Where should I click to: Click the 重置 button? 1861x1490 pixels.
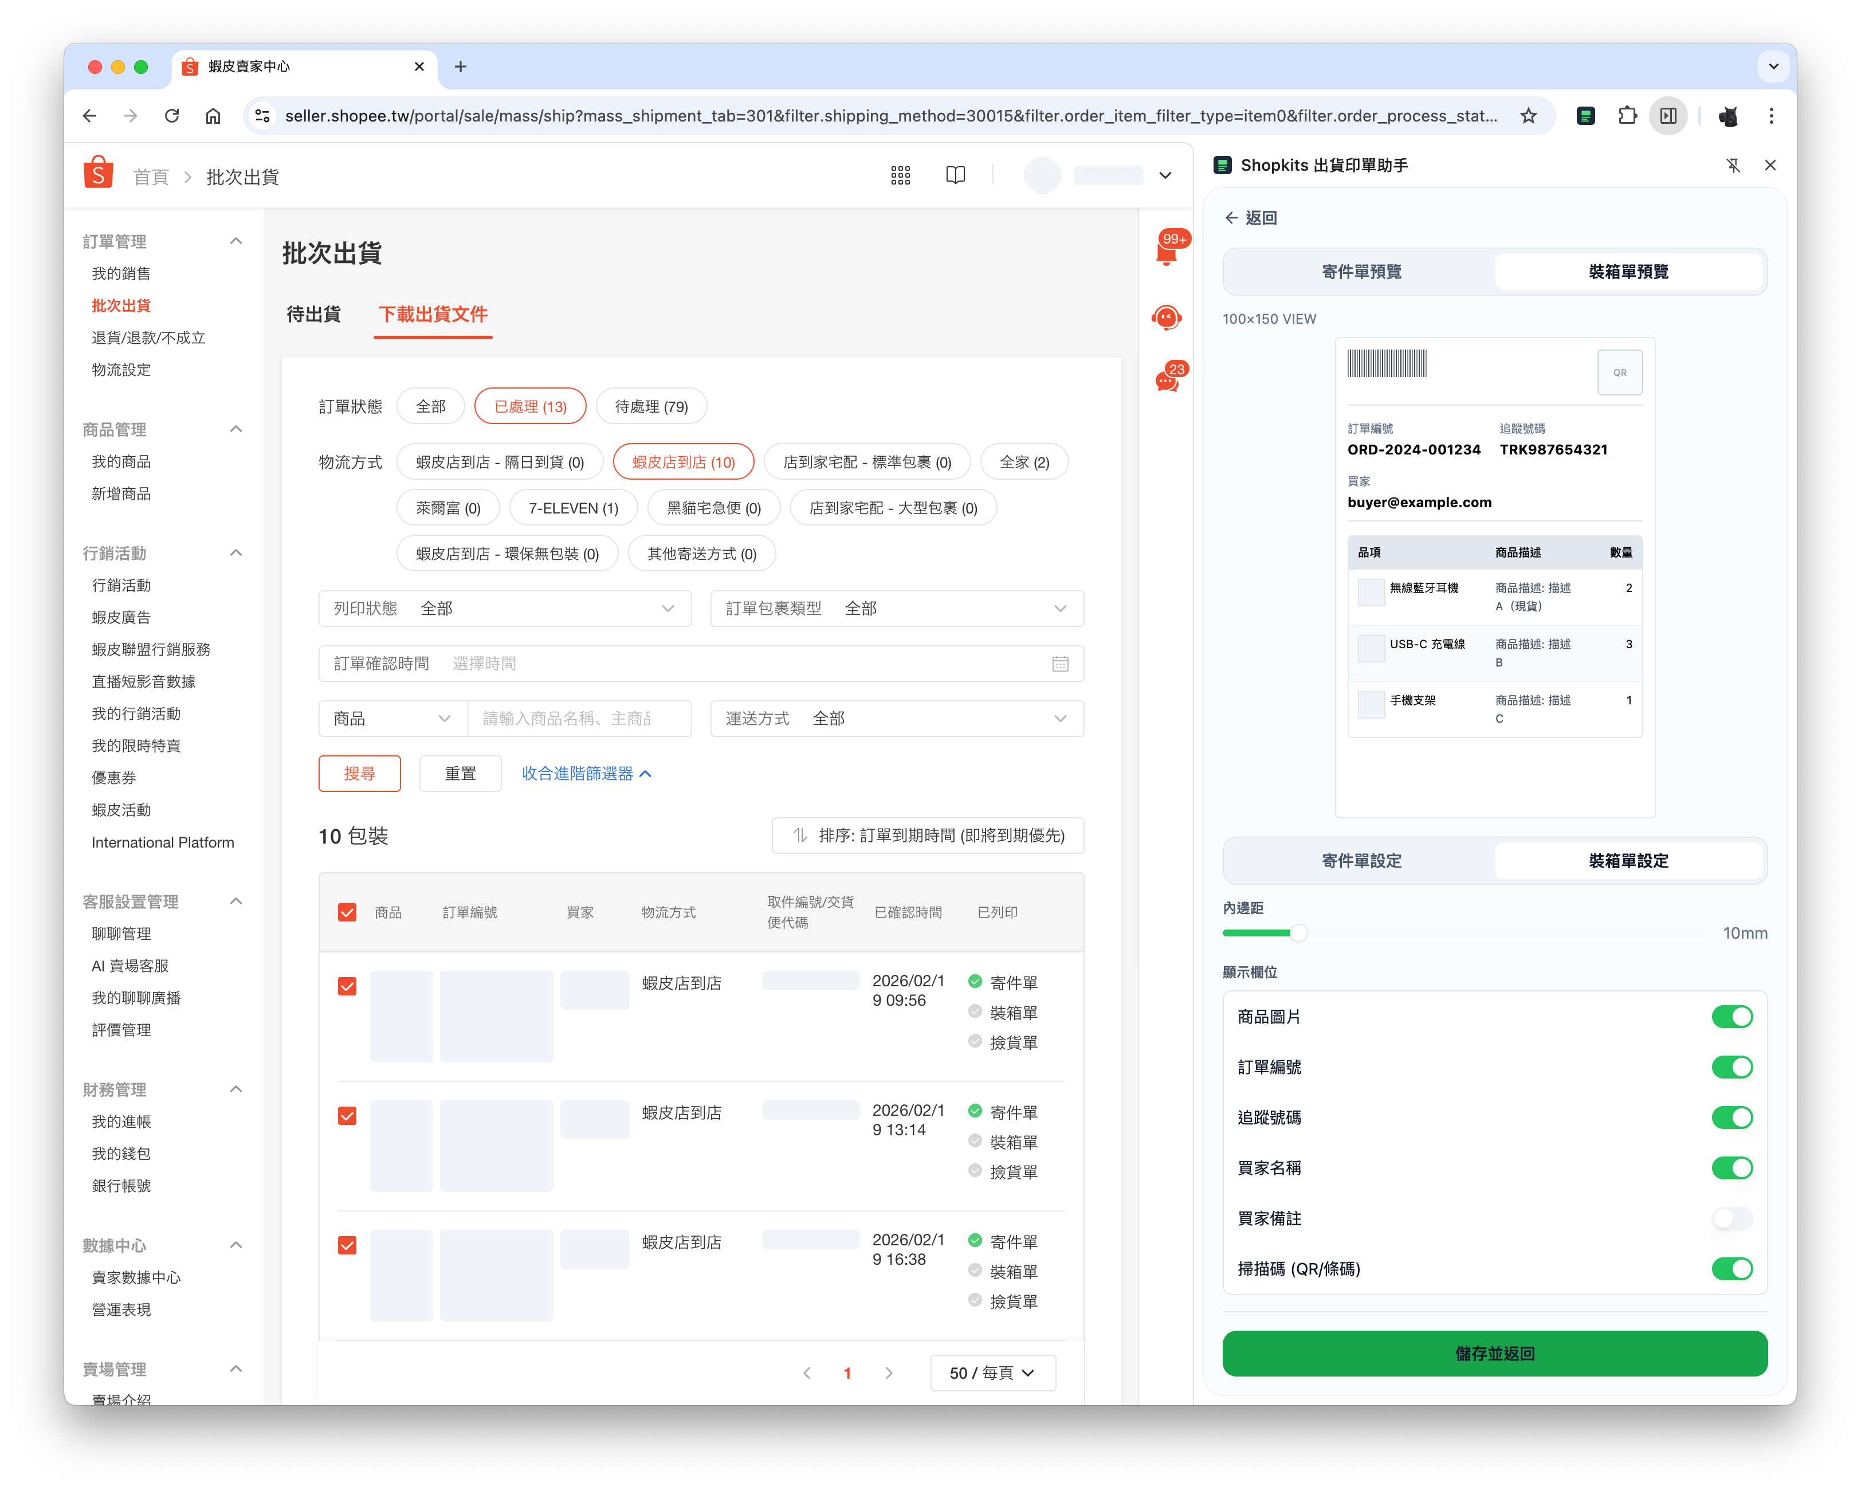pos(460,774)
